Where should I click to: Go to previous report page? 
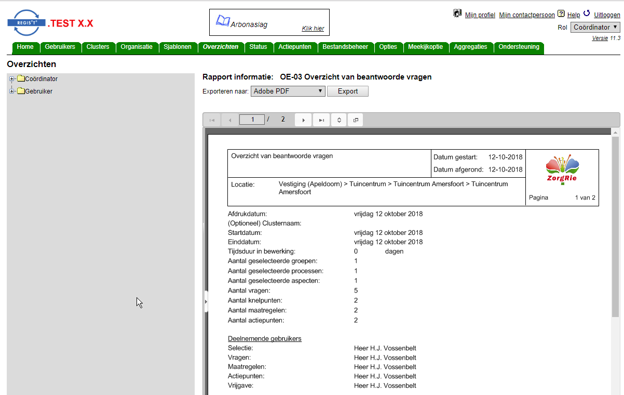coord(230,120)
